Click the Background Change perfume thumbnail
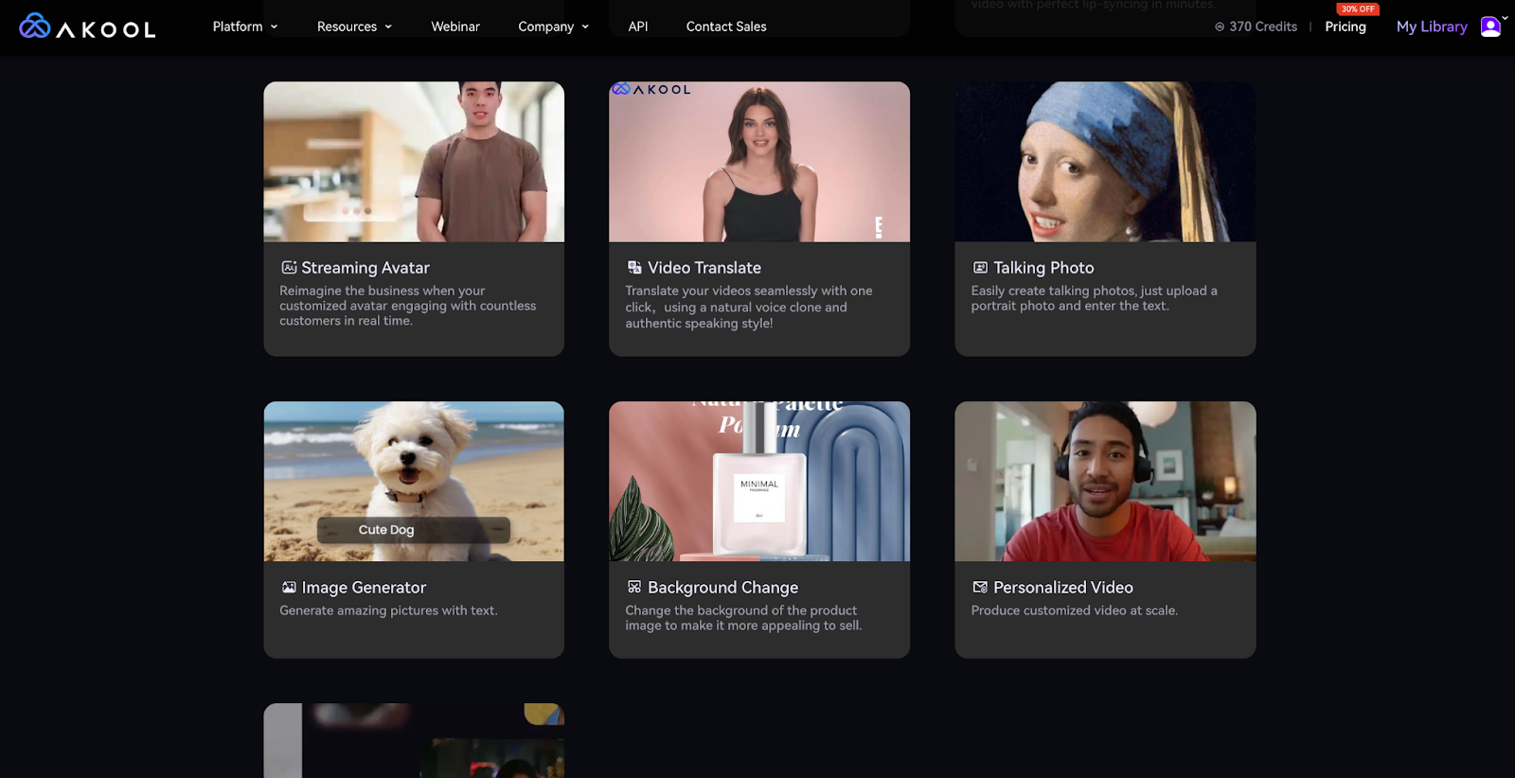Image resolution: width=1515 pixels, height=778 pixels. click(x=759, y=482)
